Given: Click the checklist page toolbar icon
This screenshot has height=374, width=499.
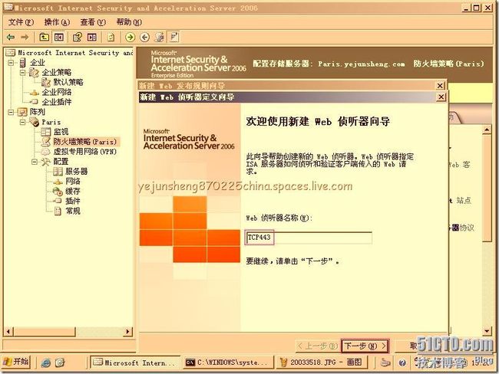Looking at the screenshot, I should 174,38.
